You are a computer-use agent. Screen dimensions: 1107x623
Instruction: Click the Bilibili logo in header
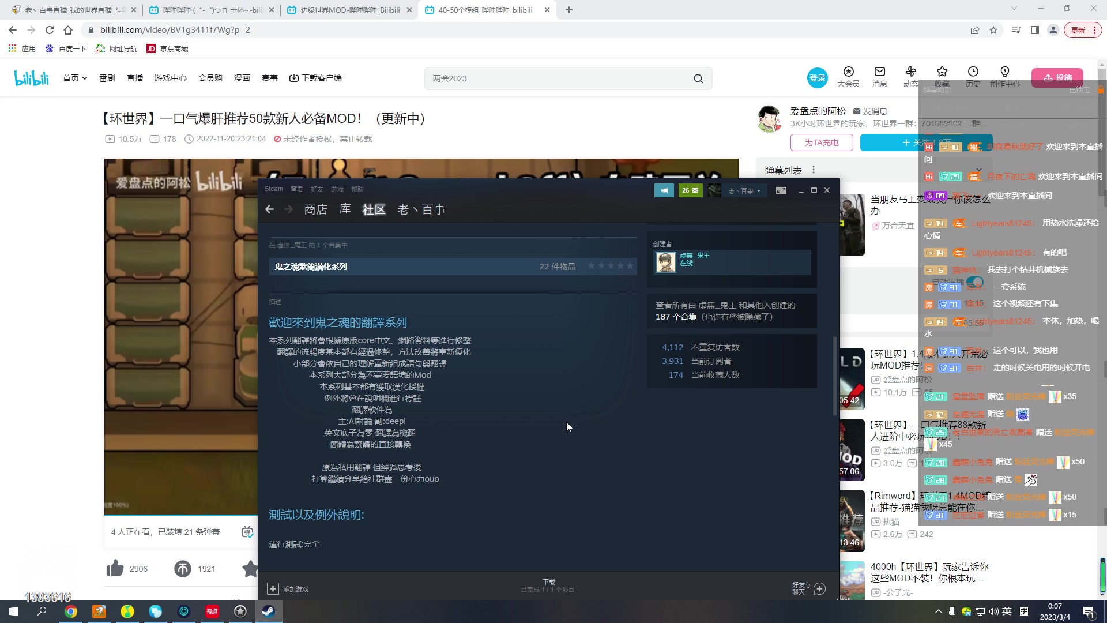point(31,78)
